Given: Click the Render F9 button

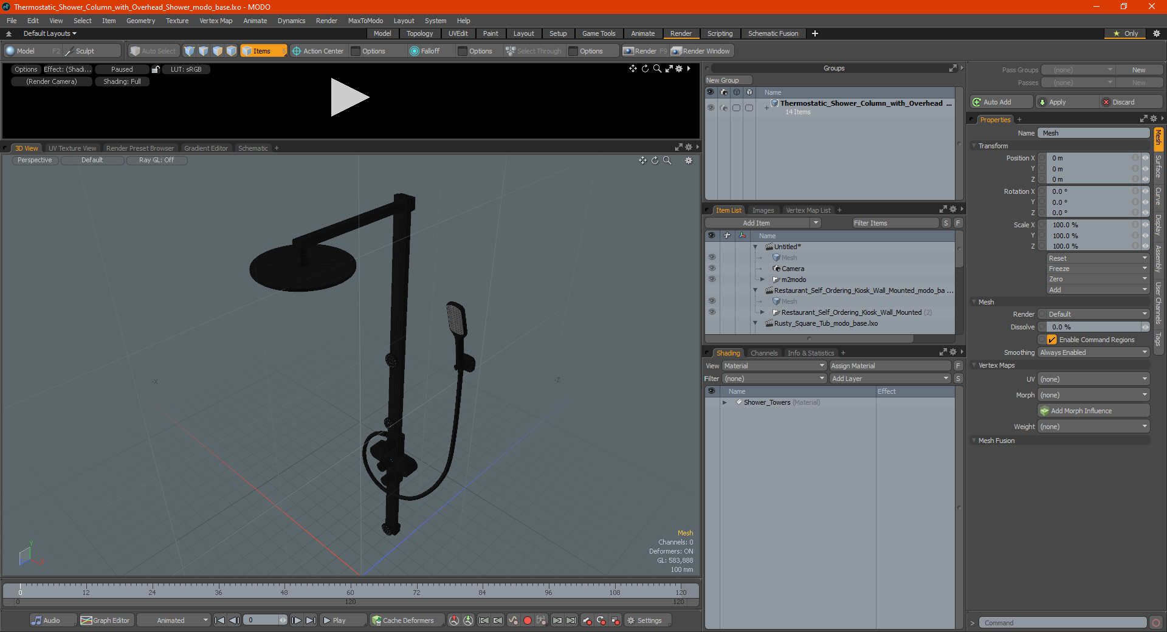Looking at the screenshot, I should click(645, 51).
